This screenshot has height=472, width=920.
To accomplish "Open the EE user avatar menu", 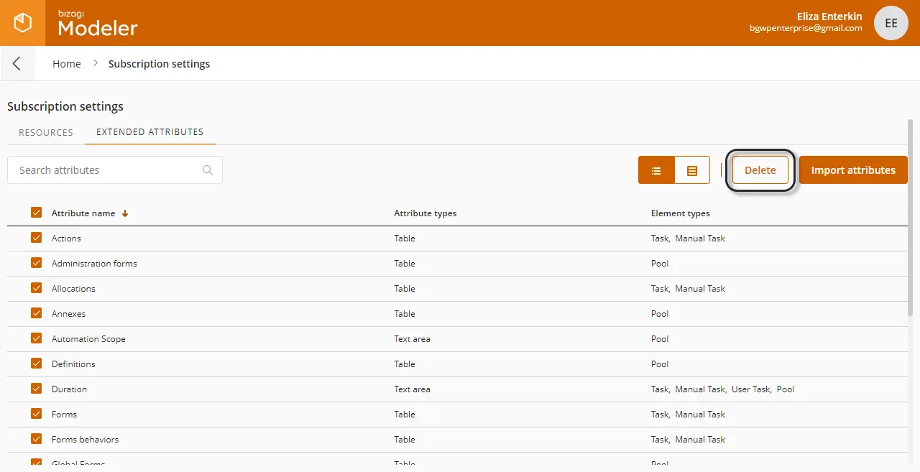I will 891,23.
